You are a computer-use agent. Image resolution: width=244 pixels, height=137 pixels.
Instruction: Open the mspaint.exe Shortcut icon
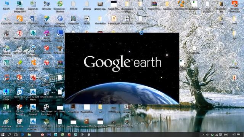(x=6, y=124)
